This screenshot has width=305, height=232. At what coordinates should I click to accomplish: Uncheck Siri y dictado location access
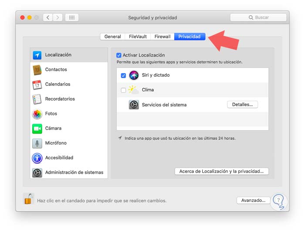click(x=123, y=75)
